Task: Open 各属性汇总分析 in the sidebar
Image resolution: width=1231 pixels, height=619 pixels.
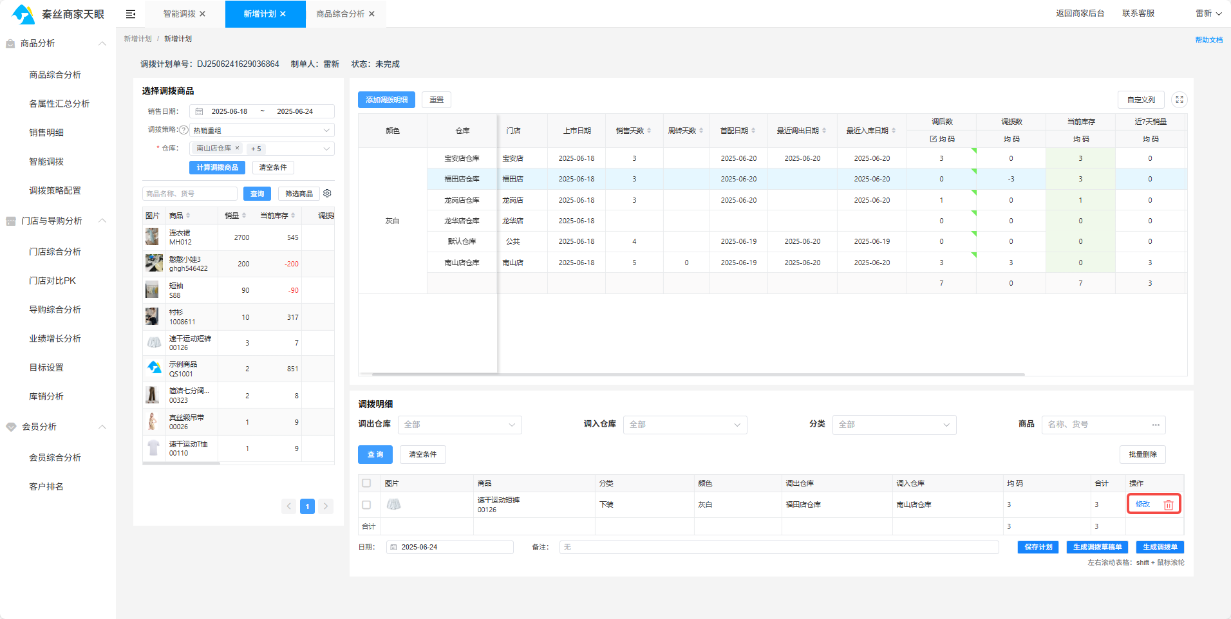Action: pyautogui.click(x=59, y=104)
